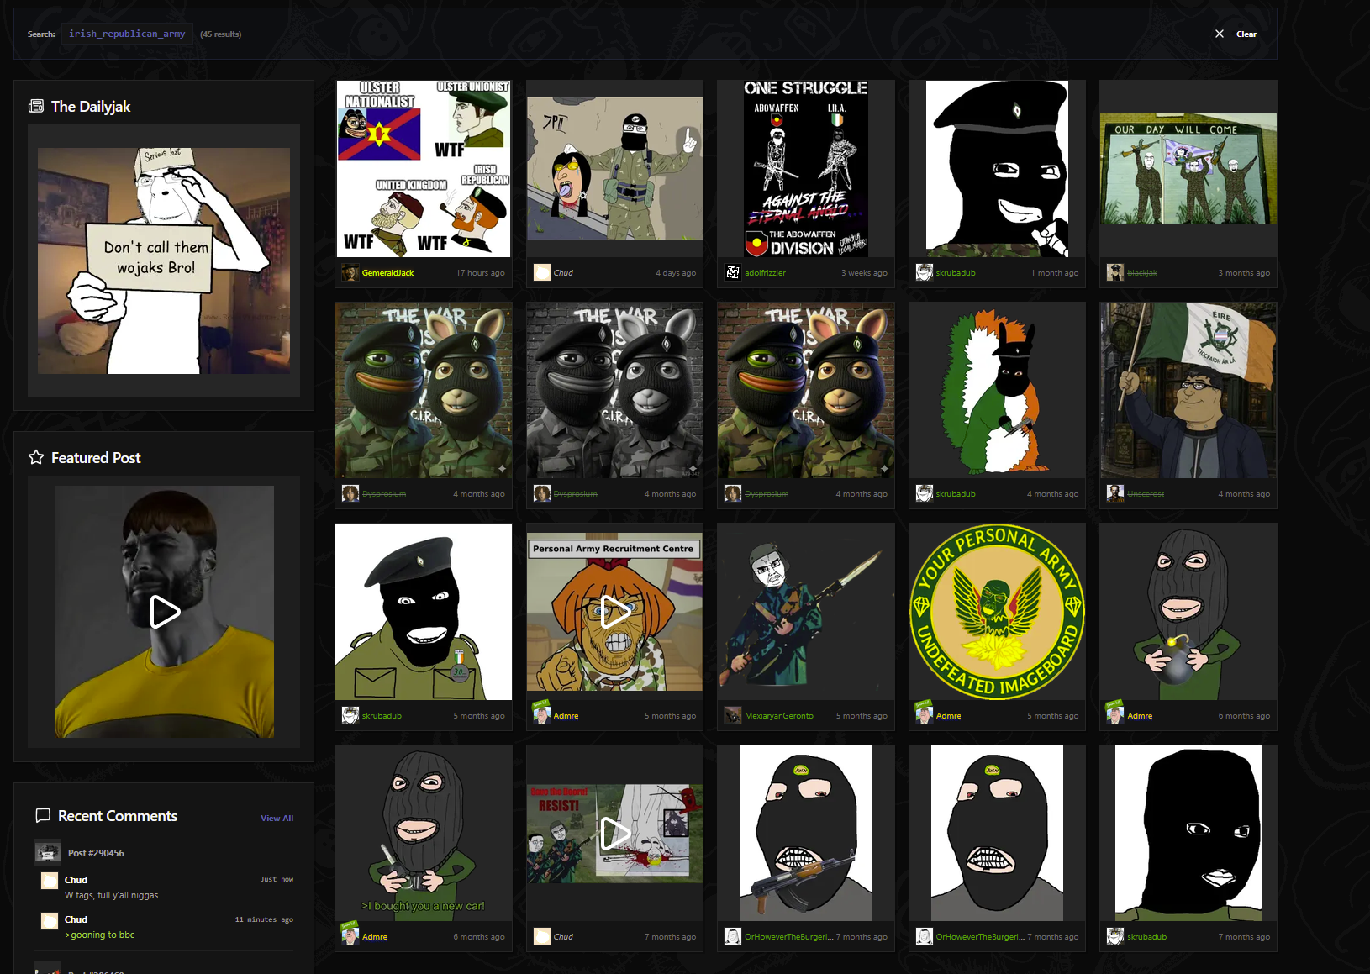Click the thumbnail beside Post #290456
This screenshot has height=974, width=1370.
(48, 852)
